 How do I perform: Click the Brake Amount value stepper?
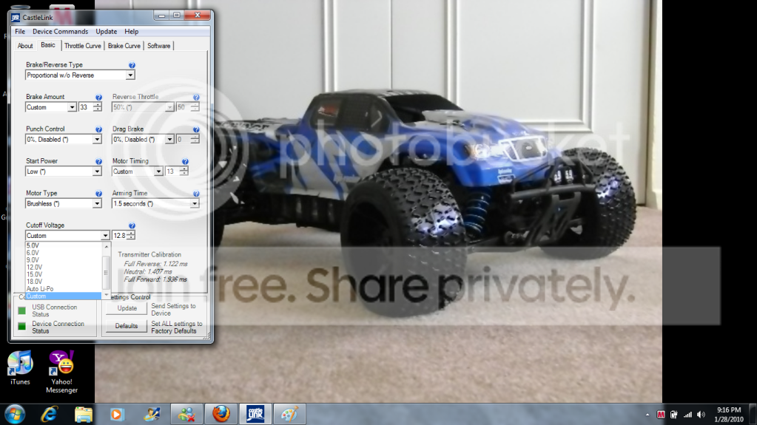pyautogui.click(x=98, y=107)
